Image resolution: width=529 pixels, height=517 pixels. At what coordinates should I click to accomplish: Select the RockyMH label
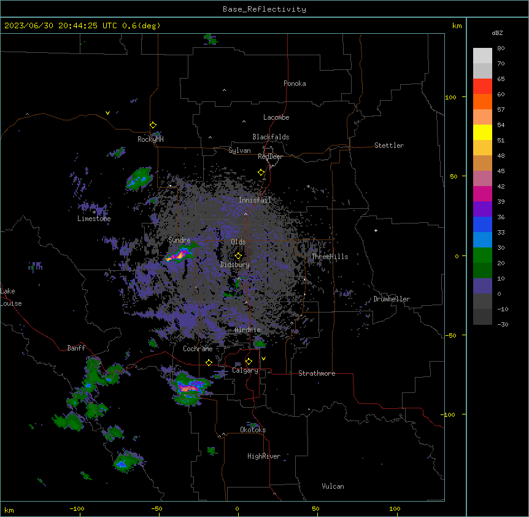coord(150,139)
